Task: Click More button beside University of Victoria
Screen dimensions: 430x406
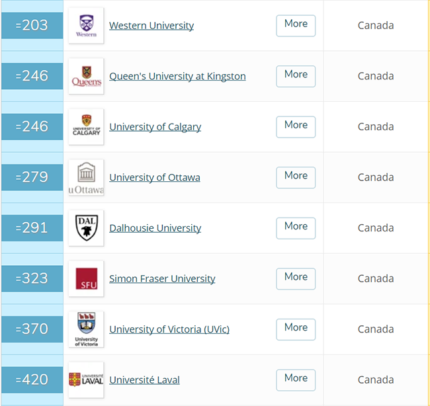Action: [296, 329]
